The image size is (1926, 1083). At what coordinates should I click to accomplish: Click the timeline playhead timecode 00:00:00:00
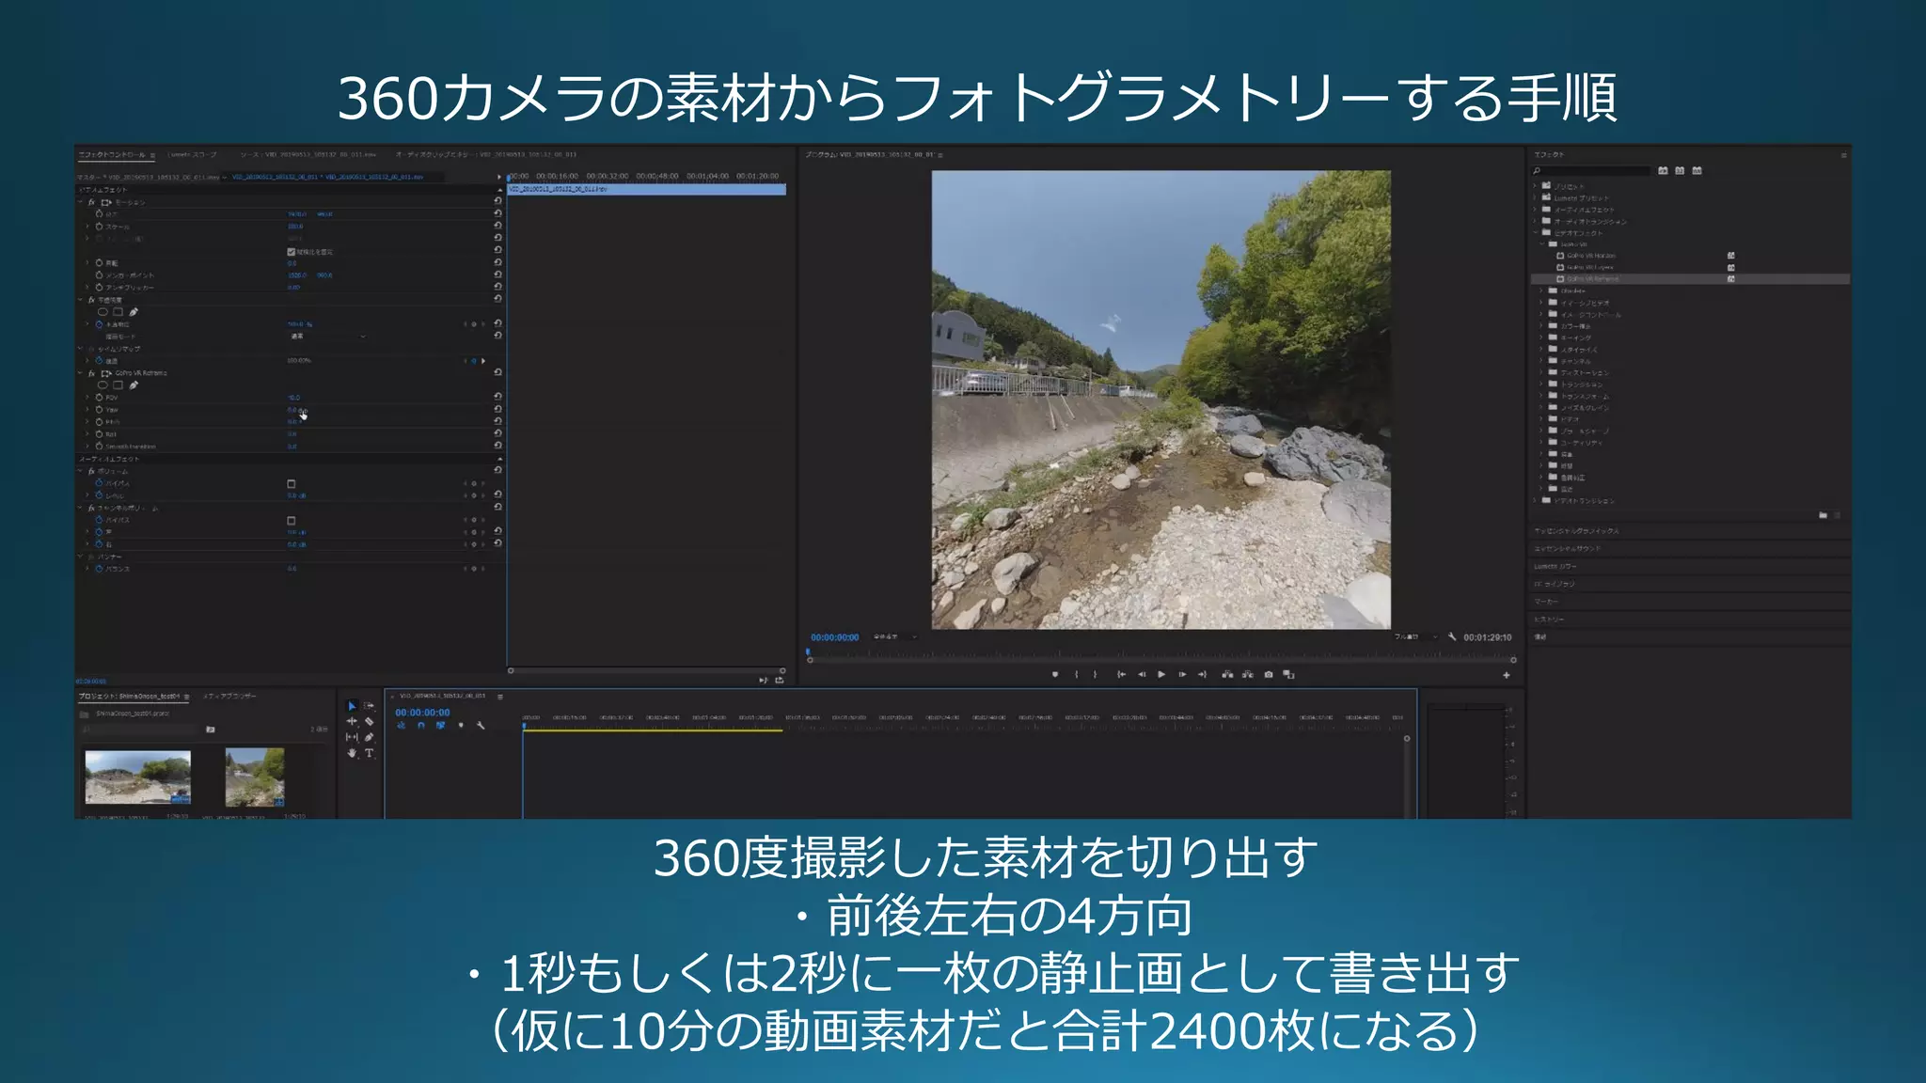click(422, 713)
